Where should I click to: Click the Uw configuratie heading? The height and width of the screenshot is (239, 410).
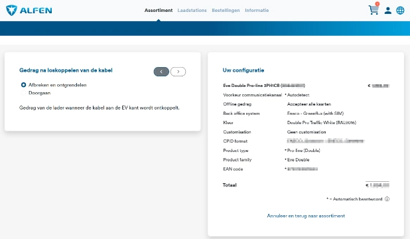pyautogui.click(x=243, y=70)
